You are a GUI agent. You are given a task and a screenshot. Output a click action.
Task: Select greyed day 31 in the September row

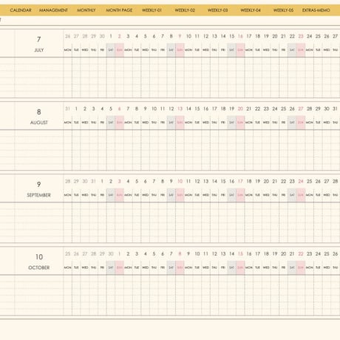(x=93, y=181)
